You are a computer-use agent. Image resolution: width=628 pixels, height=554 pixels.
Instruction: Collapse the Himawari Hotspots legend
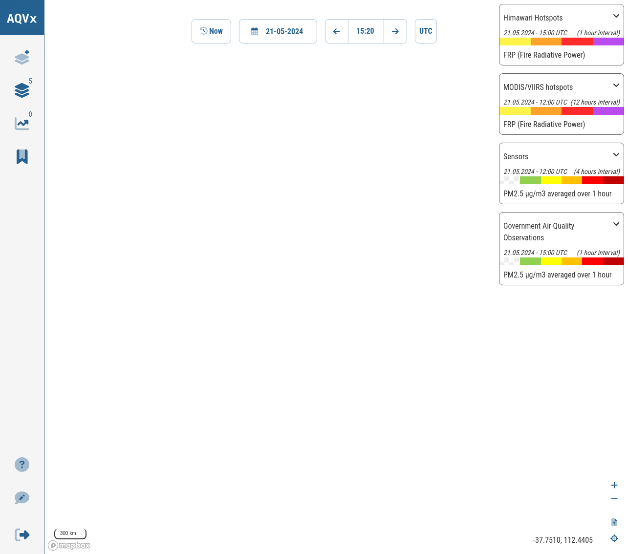point(616,16)
